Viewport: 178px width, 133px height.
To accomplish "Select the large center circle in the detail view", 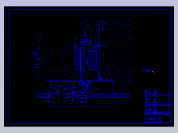I will [35, 54].
